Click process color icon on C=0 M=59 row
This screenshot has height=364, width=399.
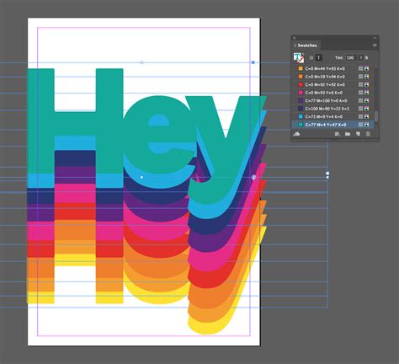coord(361,77)
